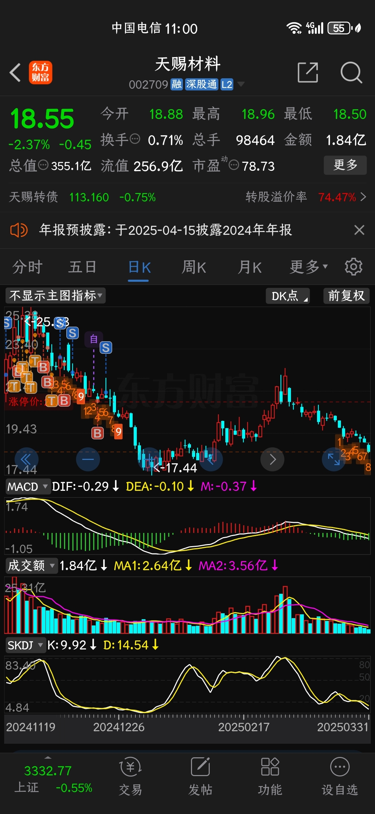375x814 pixels.
Task: Tap the chart forward arrow button
Action: pyautogui.click(x=273, y=459)
